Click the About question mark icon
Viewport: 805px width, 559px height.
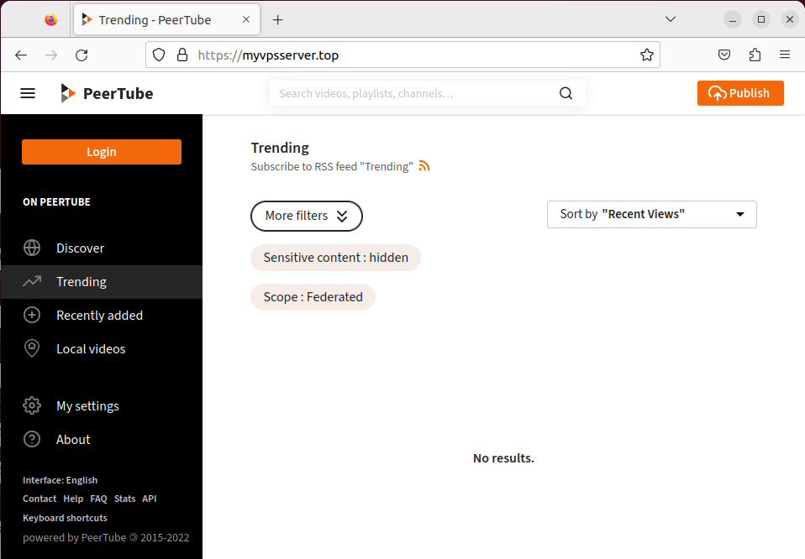point(32,439)
